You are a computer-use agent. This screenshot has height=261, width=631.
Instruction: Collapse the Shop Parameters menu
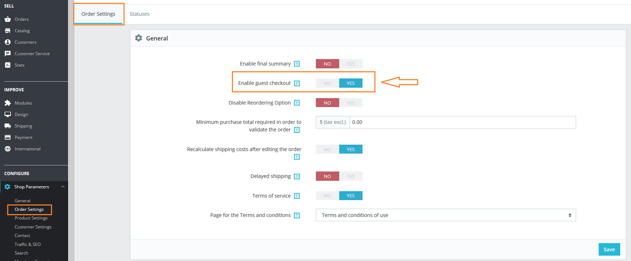(x=63, y=187)
